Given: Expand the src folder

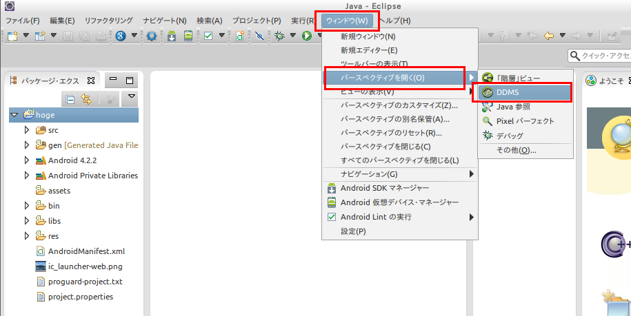Looking at the screenshot, I should click(27, 129).
